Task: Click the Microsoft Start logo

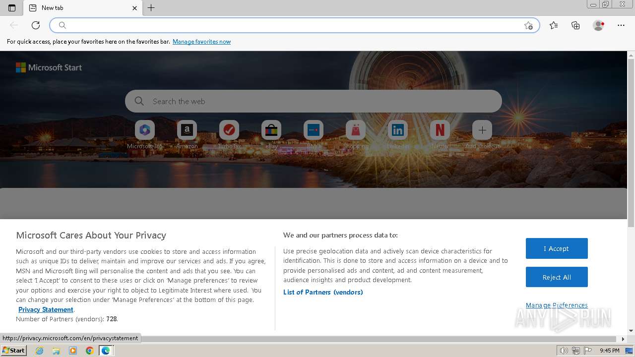Action: click(49, 67)
